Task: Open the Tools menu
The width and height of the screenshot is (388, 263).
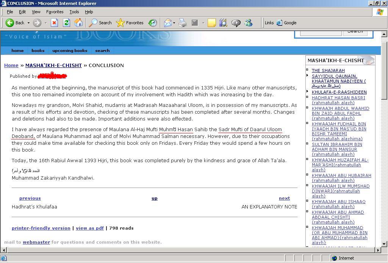Action: point(74,12)
